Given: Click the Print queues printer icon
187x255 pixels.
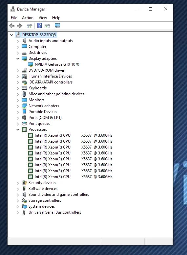Looking at the screenshot, I should 24,124.
